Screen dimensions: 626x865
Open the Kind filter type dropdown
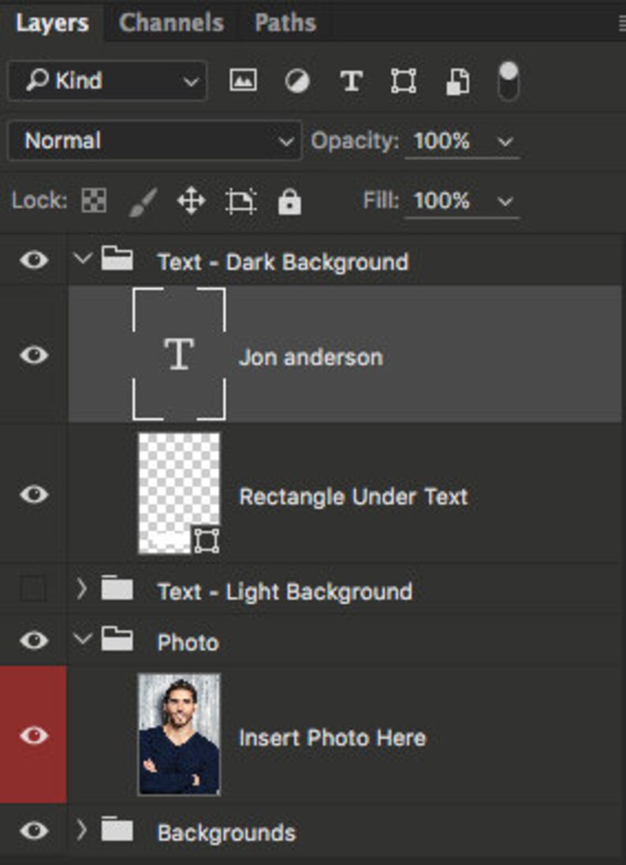tap(107, 80)
